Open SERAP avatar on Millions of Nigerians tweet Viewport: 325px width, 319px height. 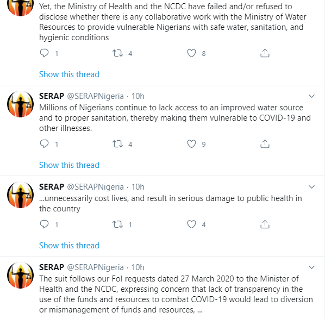pos(20,104)
